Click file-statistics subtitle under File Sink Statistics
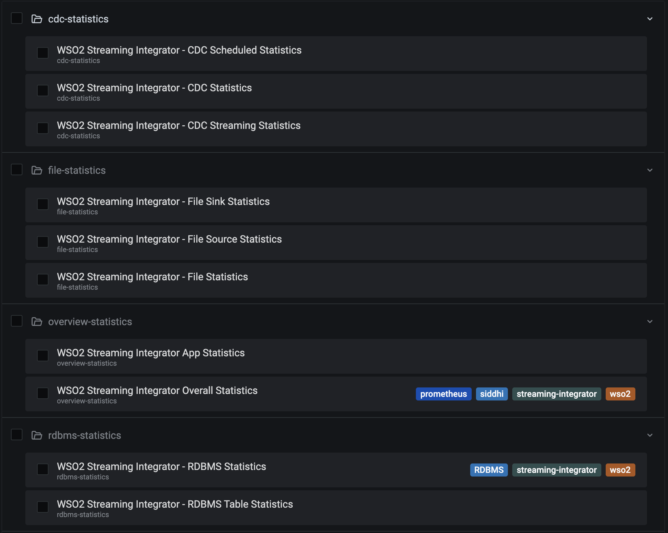The width and height of the screenshot is (668, 533). coord(77,212)
